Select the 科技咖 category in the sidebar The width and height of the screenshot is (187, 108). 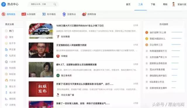click(x=10, y=68)
